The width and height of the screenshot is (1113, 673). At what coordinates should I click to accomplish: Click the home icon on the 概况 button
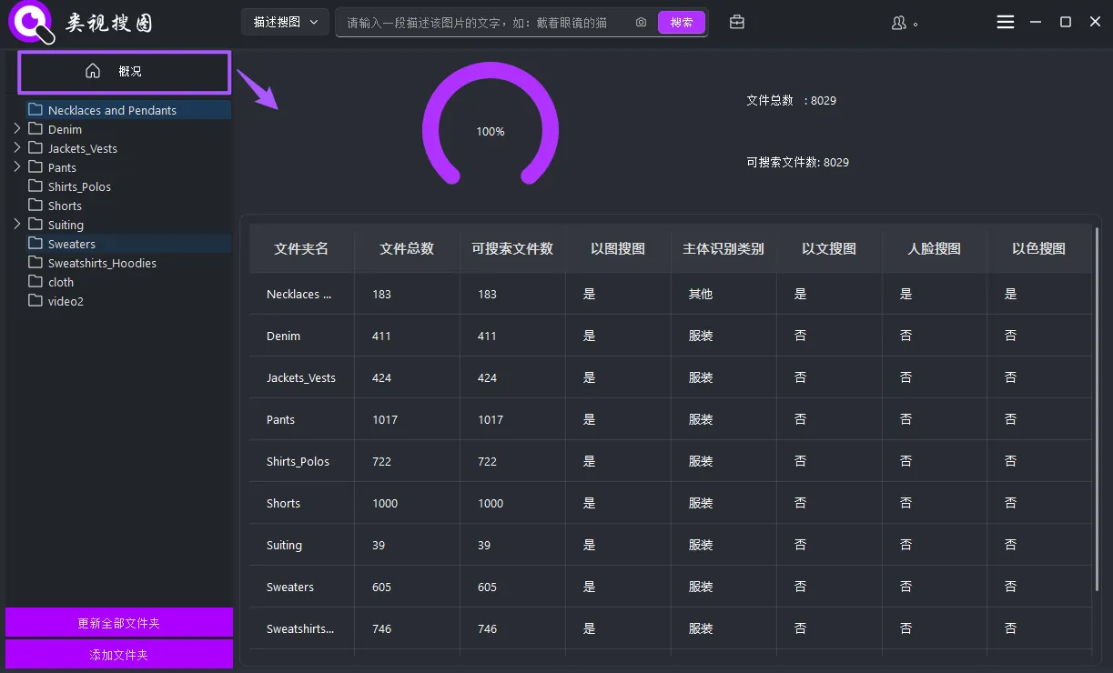click(93, 71)
